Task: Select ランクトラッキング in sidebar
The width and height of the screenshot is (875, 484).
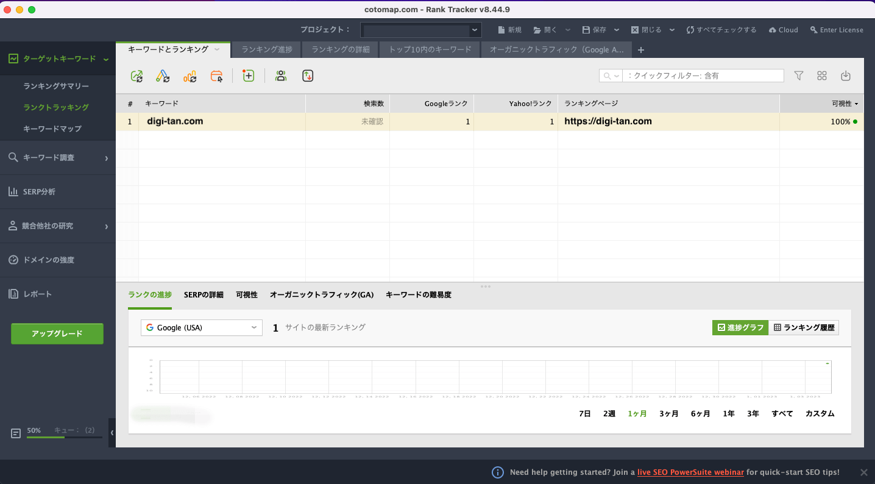Action: [x=56, y=107]
